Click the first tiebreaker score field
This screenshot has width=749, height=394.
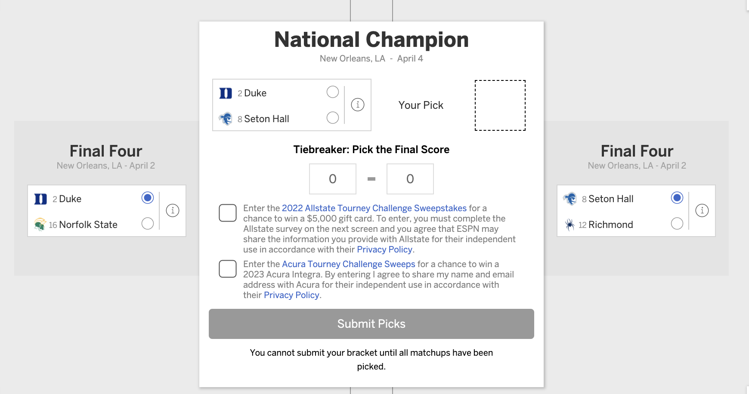tap(333, 179)
